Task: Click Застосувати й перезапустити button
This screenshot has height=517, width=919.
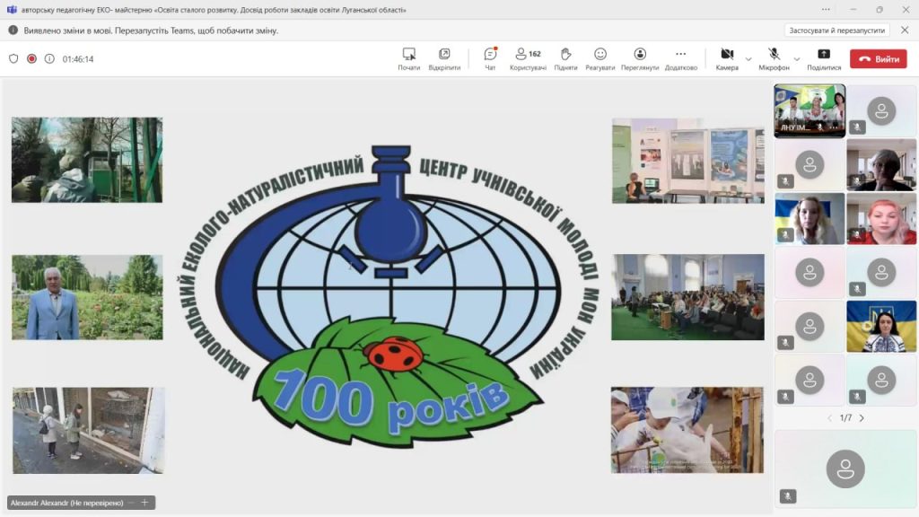Action: click(836, 30)
